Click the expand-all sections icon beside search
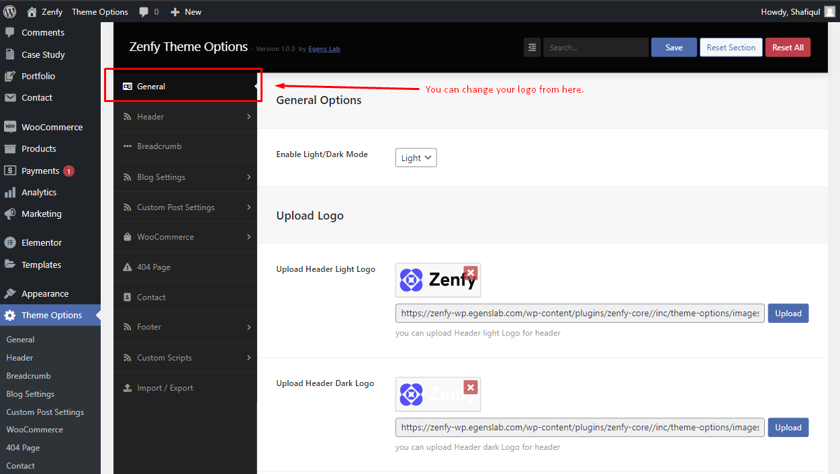840x474 pixels. [x=532, y=48]
